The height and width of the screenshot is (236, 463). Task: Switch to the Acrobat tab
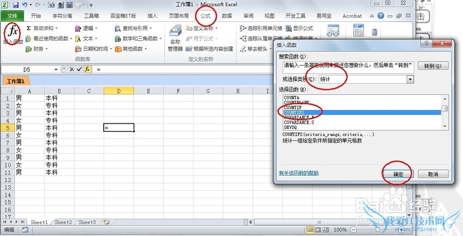[x=352, y=16]
